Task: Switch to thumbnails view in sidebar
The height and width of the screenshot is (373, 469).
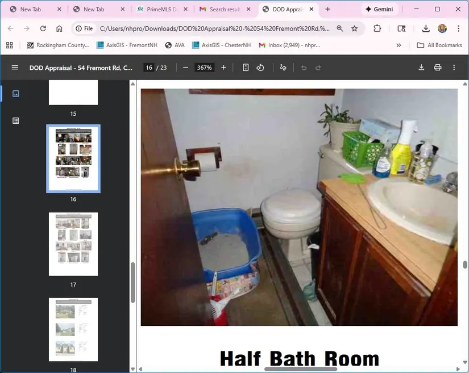Action: (16, 94)
